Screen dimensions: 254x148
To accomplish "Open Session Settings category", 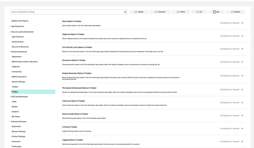I will 18,82.
